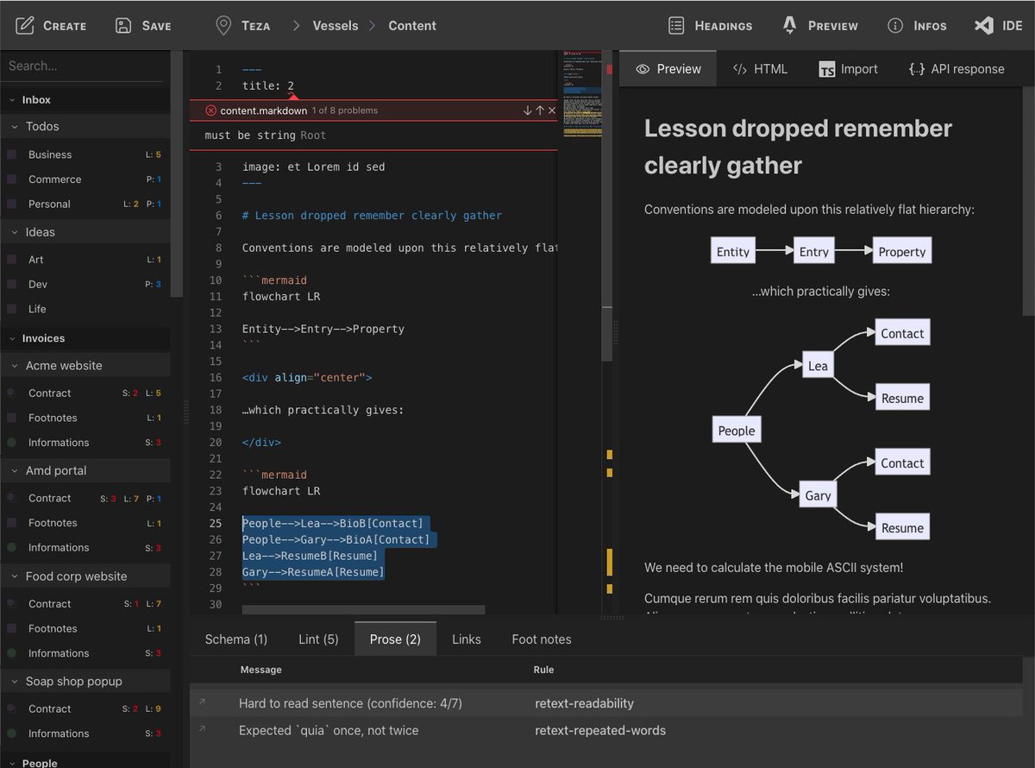Tick the Dev idea checkbox
The image size is (1035, 768).
(x=11, y=284)
